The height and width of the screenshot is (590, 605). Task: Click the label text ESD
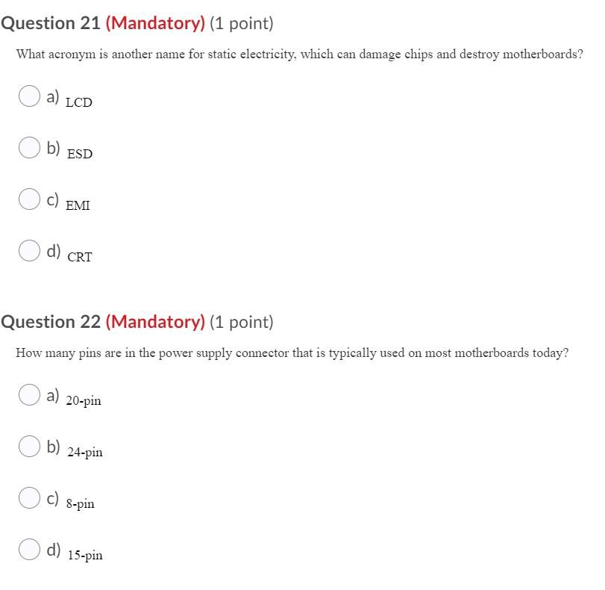79,154
